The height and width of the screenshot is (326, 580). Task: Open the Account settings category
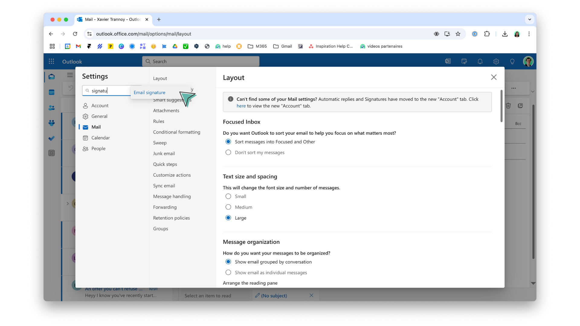click(100, 106)
